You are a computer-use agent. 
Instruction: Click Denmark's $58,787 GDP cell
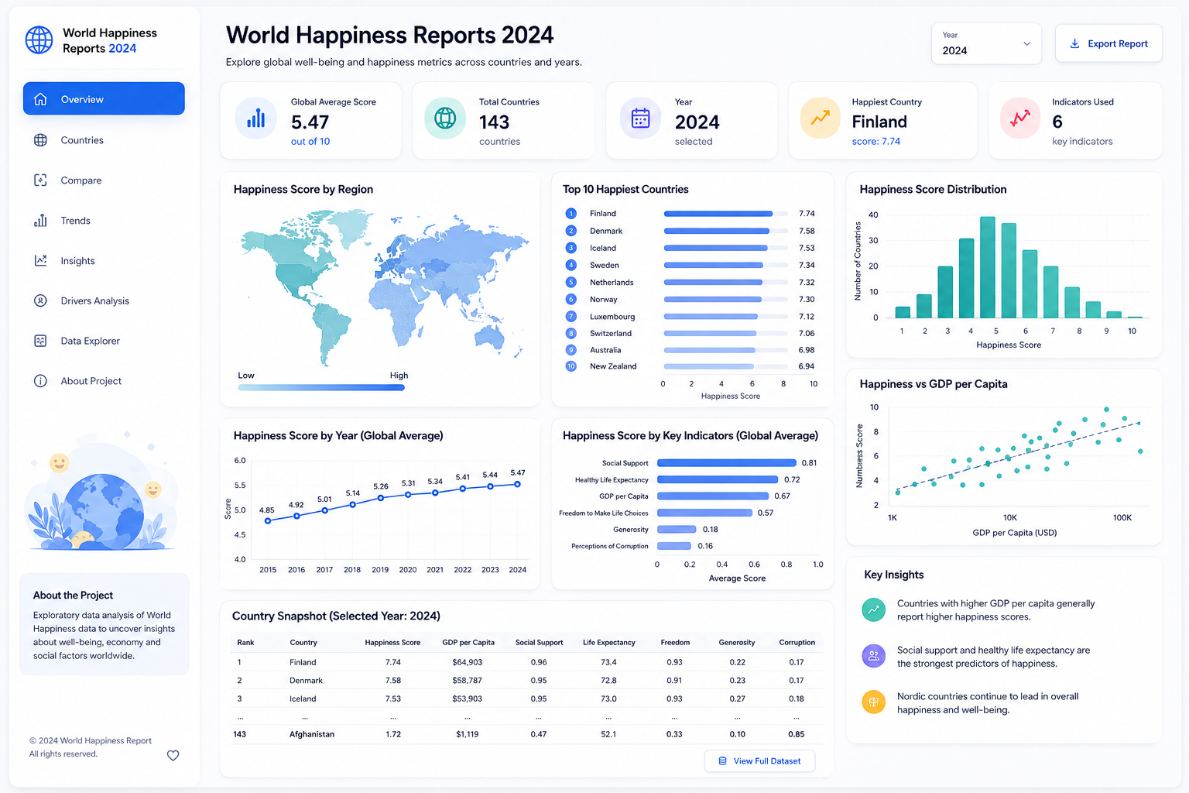[468, 681]
